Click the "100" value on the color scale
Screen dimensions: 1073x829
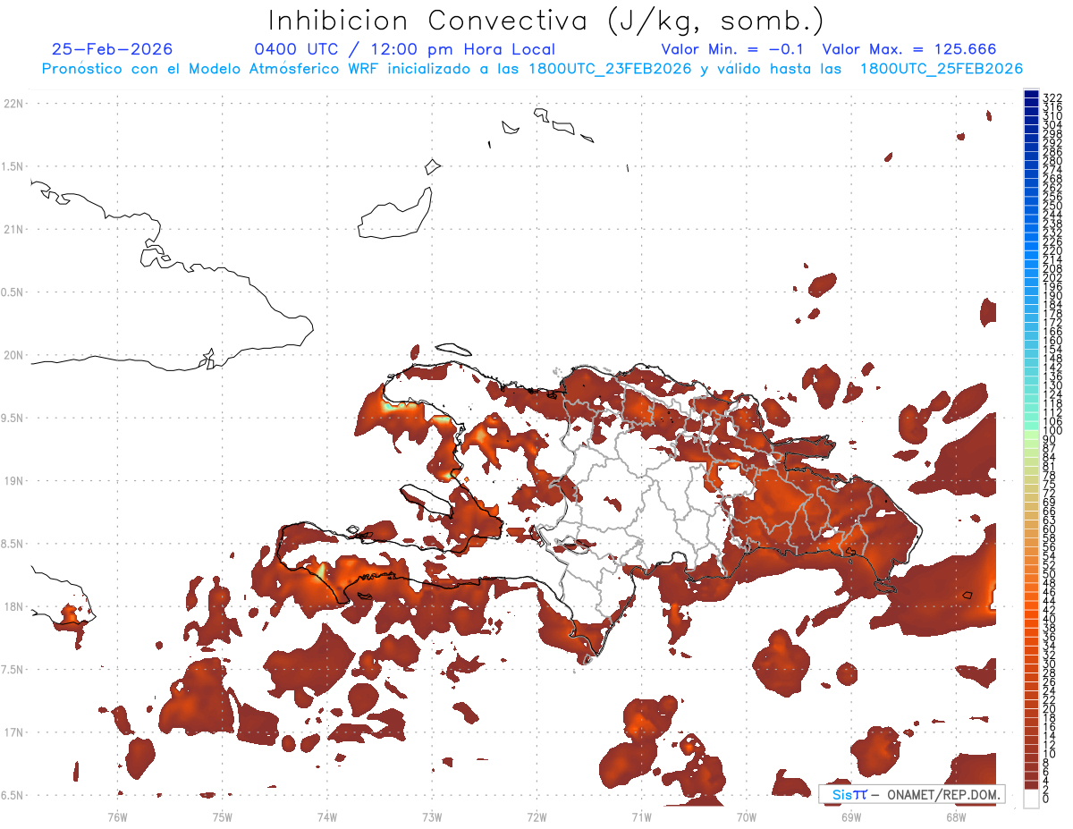[1052, 430]
